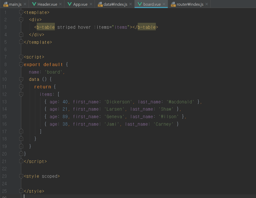Click the 'Shaw' string on line 14
The image size is (256, 198).
tap(166, 109)
